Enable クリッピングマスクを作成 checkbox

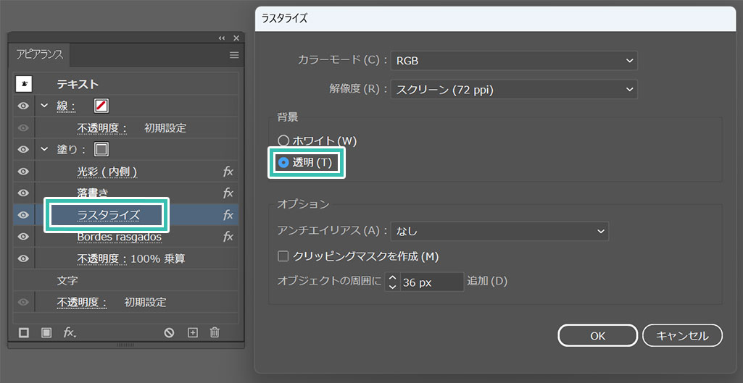click(283, 256)
